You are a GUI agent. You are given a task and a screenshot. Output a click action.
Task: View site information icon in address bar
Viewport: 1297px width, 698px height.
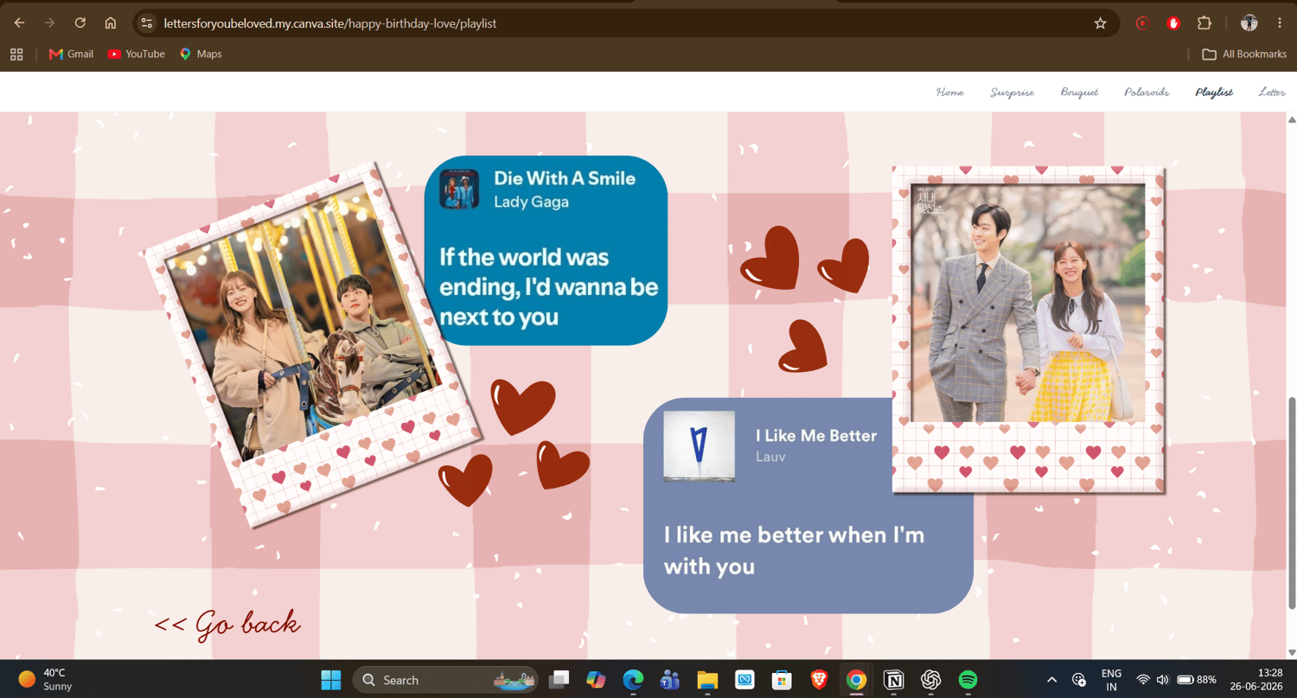coord(147,23)
